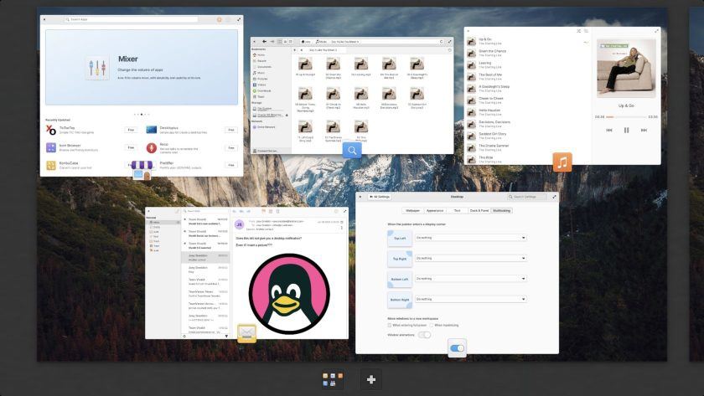Select the Files magnifier icon badge
The image size is (704, 396).
[352, 151]
